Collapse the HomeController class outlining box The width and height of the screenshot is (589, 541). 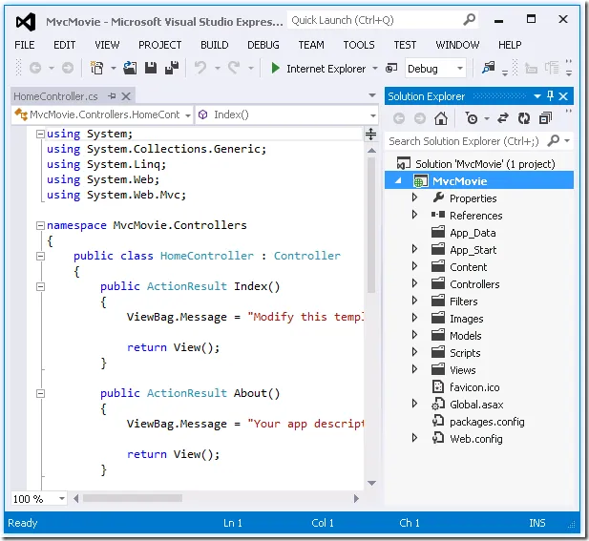pyautogui.click(x=39, y=256)
